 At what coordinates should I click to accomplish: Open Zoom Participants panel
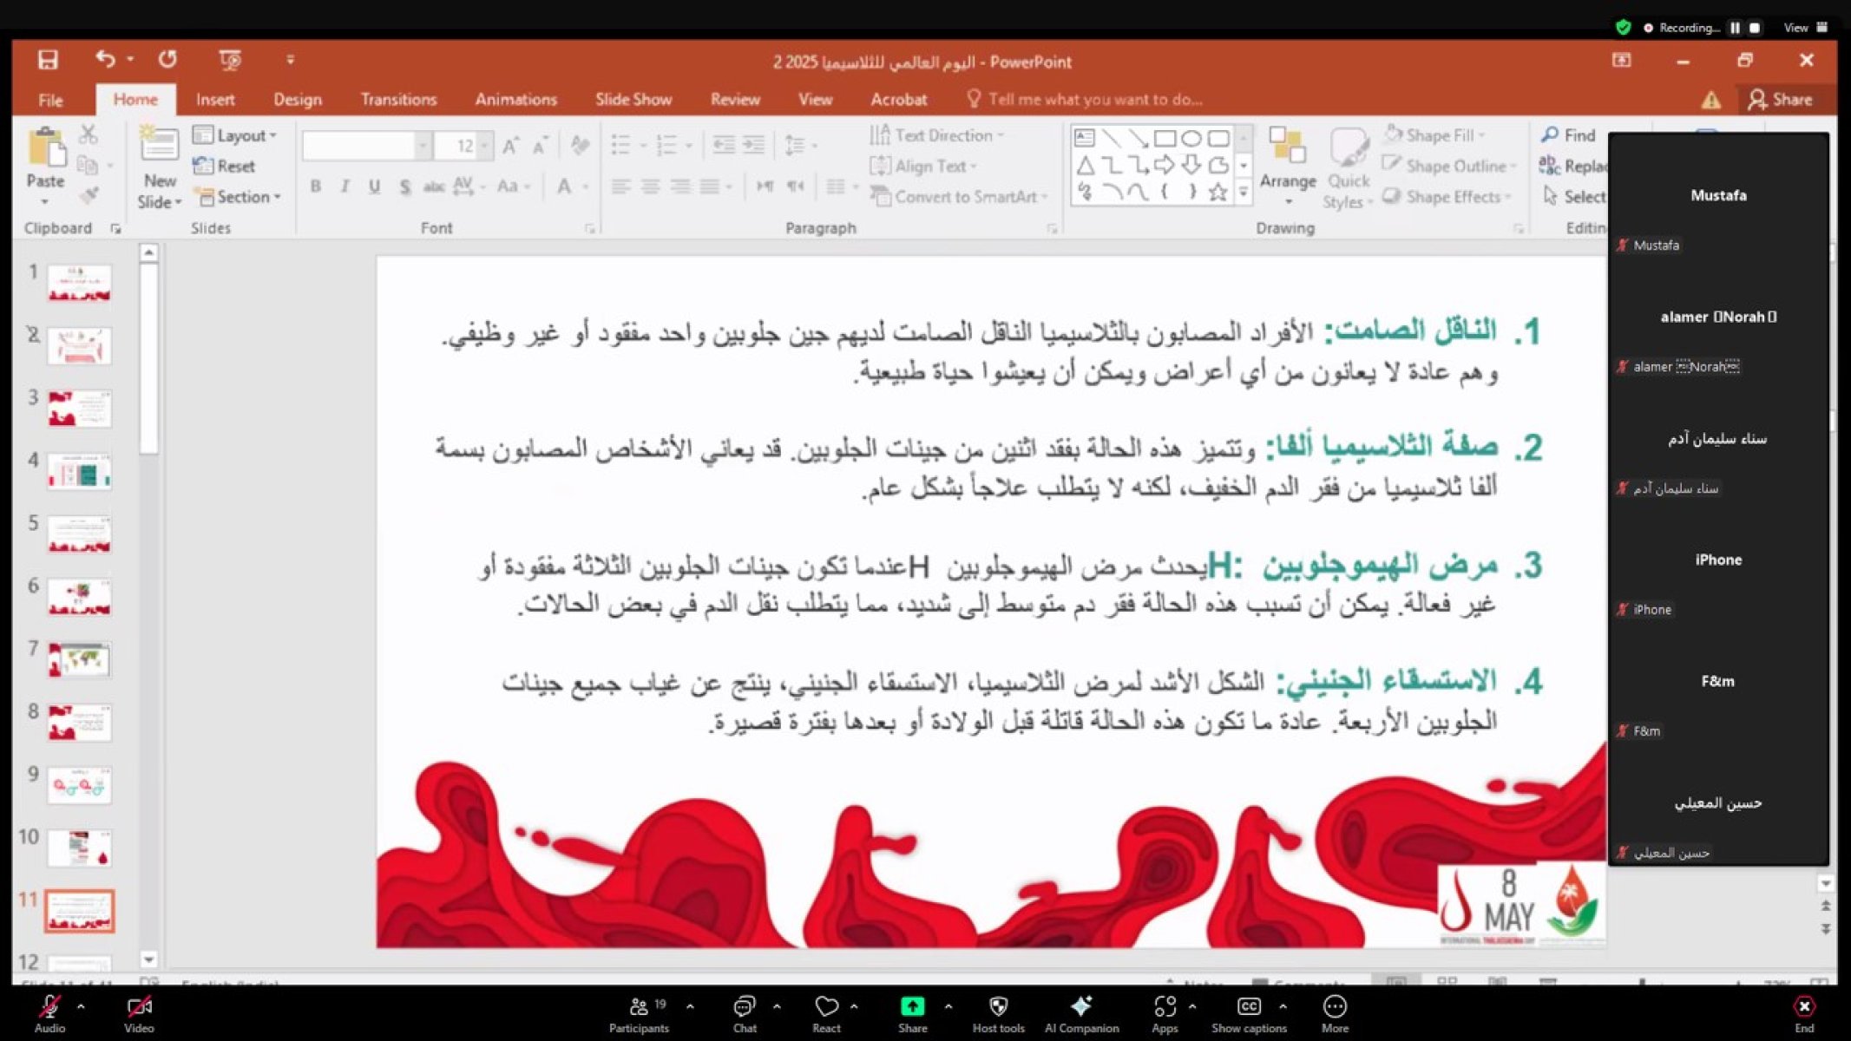point(640,1013)
